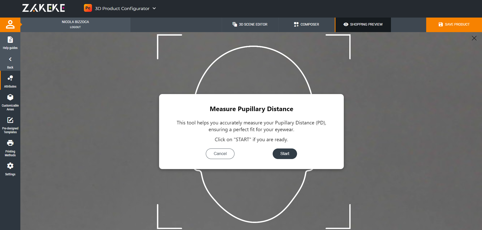The width and height of the screenshot is (482, 230).
Task: Click the LOGOUT link
Action: 75,27
